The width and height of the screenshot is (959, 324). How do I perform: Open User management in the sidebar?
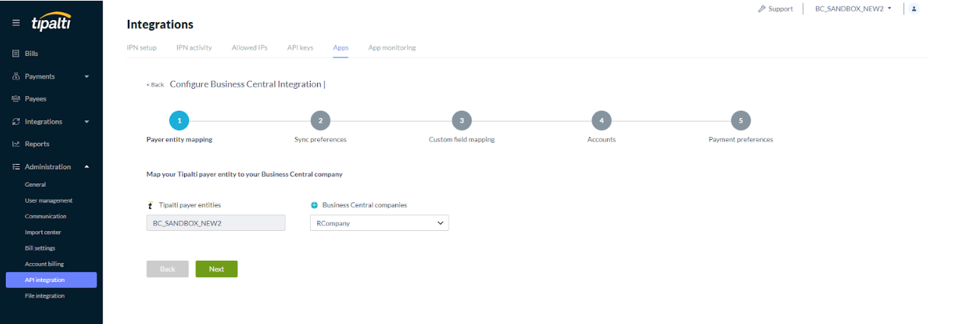coord(48,200)
